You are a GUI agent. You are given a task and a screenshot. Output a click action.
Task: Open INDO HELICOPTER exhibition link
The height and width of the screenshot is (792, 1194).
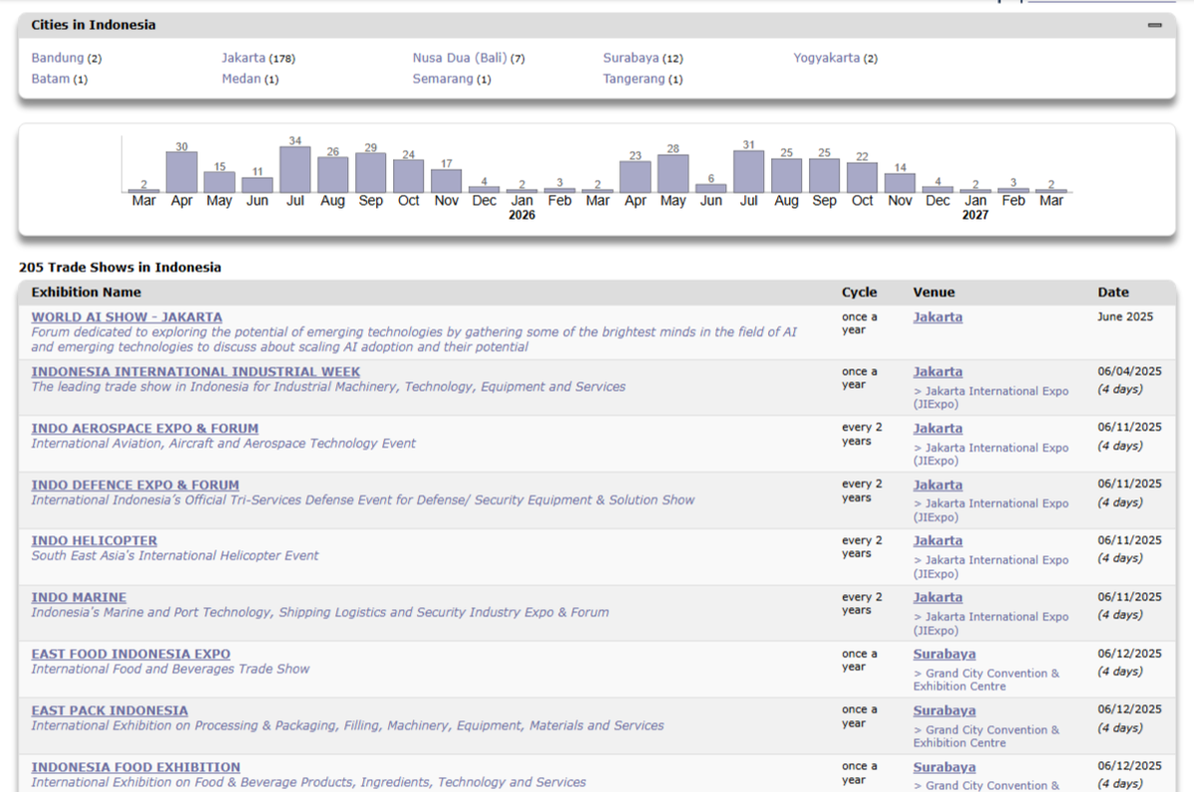click(x=95, y=541)
